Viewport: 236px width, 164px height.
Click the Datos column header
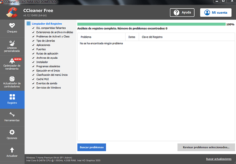point(132,37)
